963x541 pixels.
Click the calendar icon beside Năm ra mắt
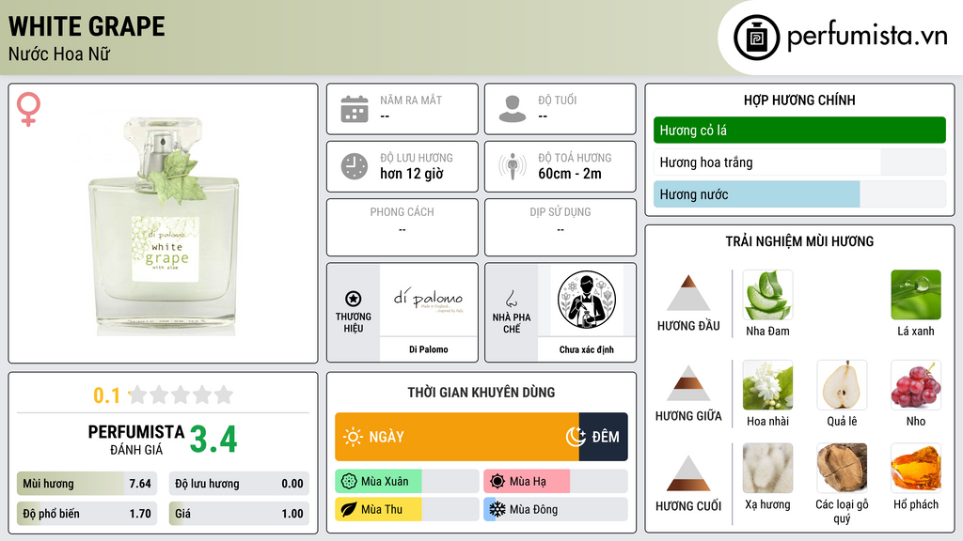click(355, 109)
